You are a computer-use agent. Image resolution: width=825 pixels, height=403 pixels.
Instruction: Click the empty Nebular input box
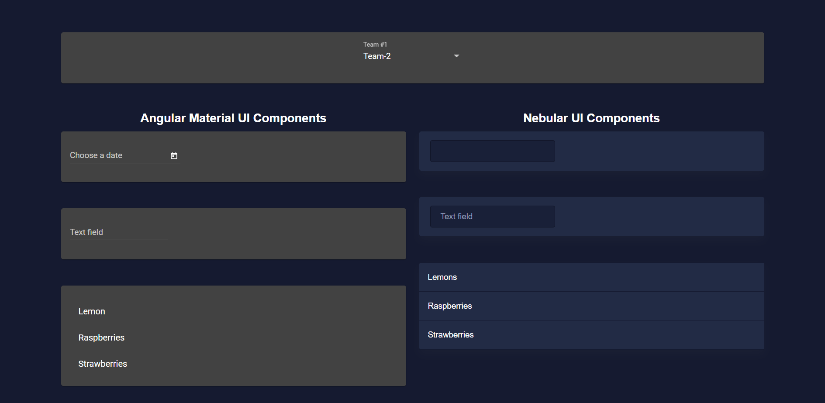point(492,151)
